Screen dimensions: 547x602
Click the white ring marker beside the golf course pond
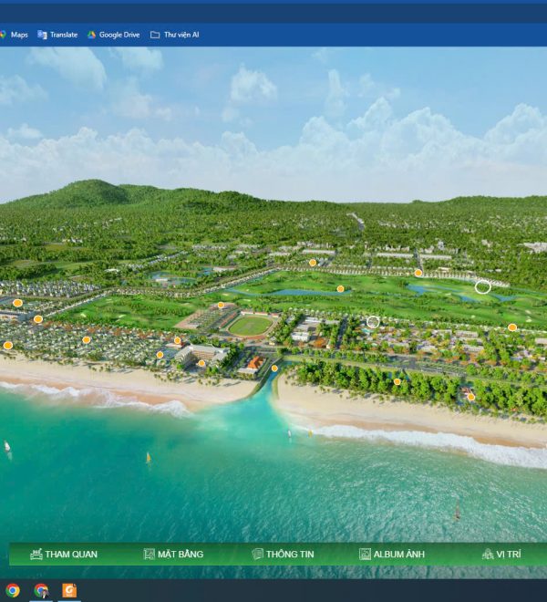point(483,286)
